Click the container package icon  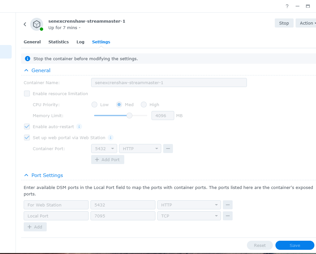pyautogui.click(x=36, y=24)
